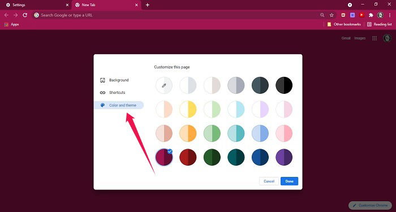Choose the purple theme swatch

coord(284,157)
